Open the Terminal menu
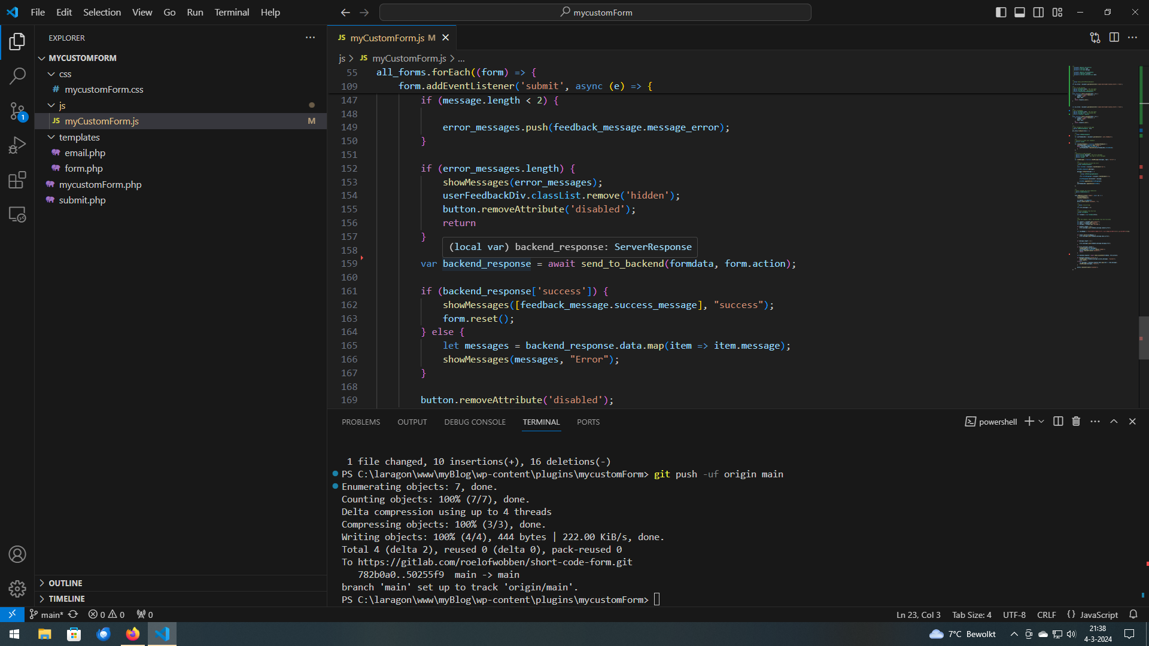Viewport: 1149px width, 646px height. [232, 12]
